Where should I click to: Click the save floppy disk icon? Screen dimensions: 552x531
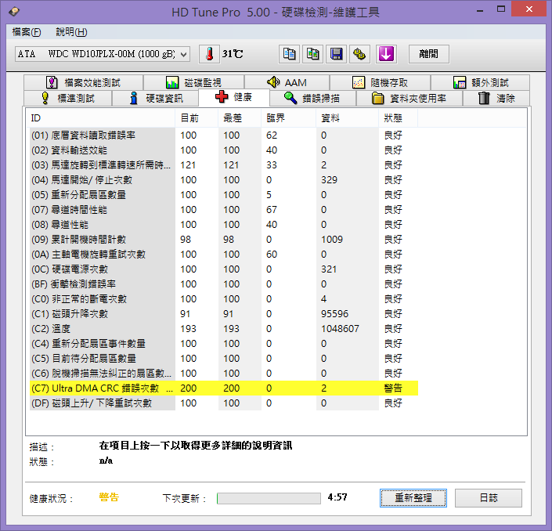[336, 54]
